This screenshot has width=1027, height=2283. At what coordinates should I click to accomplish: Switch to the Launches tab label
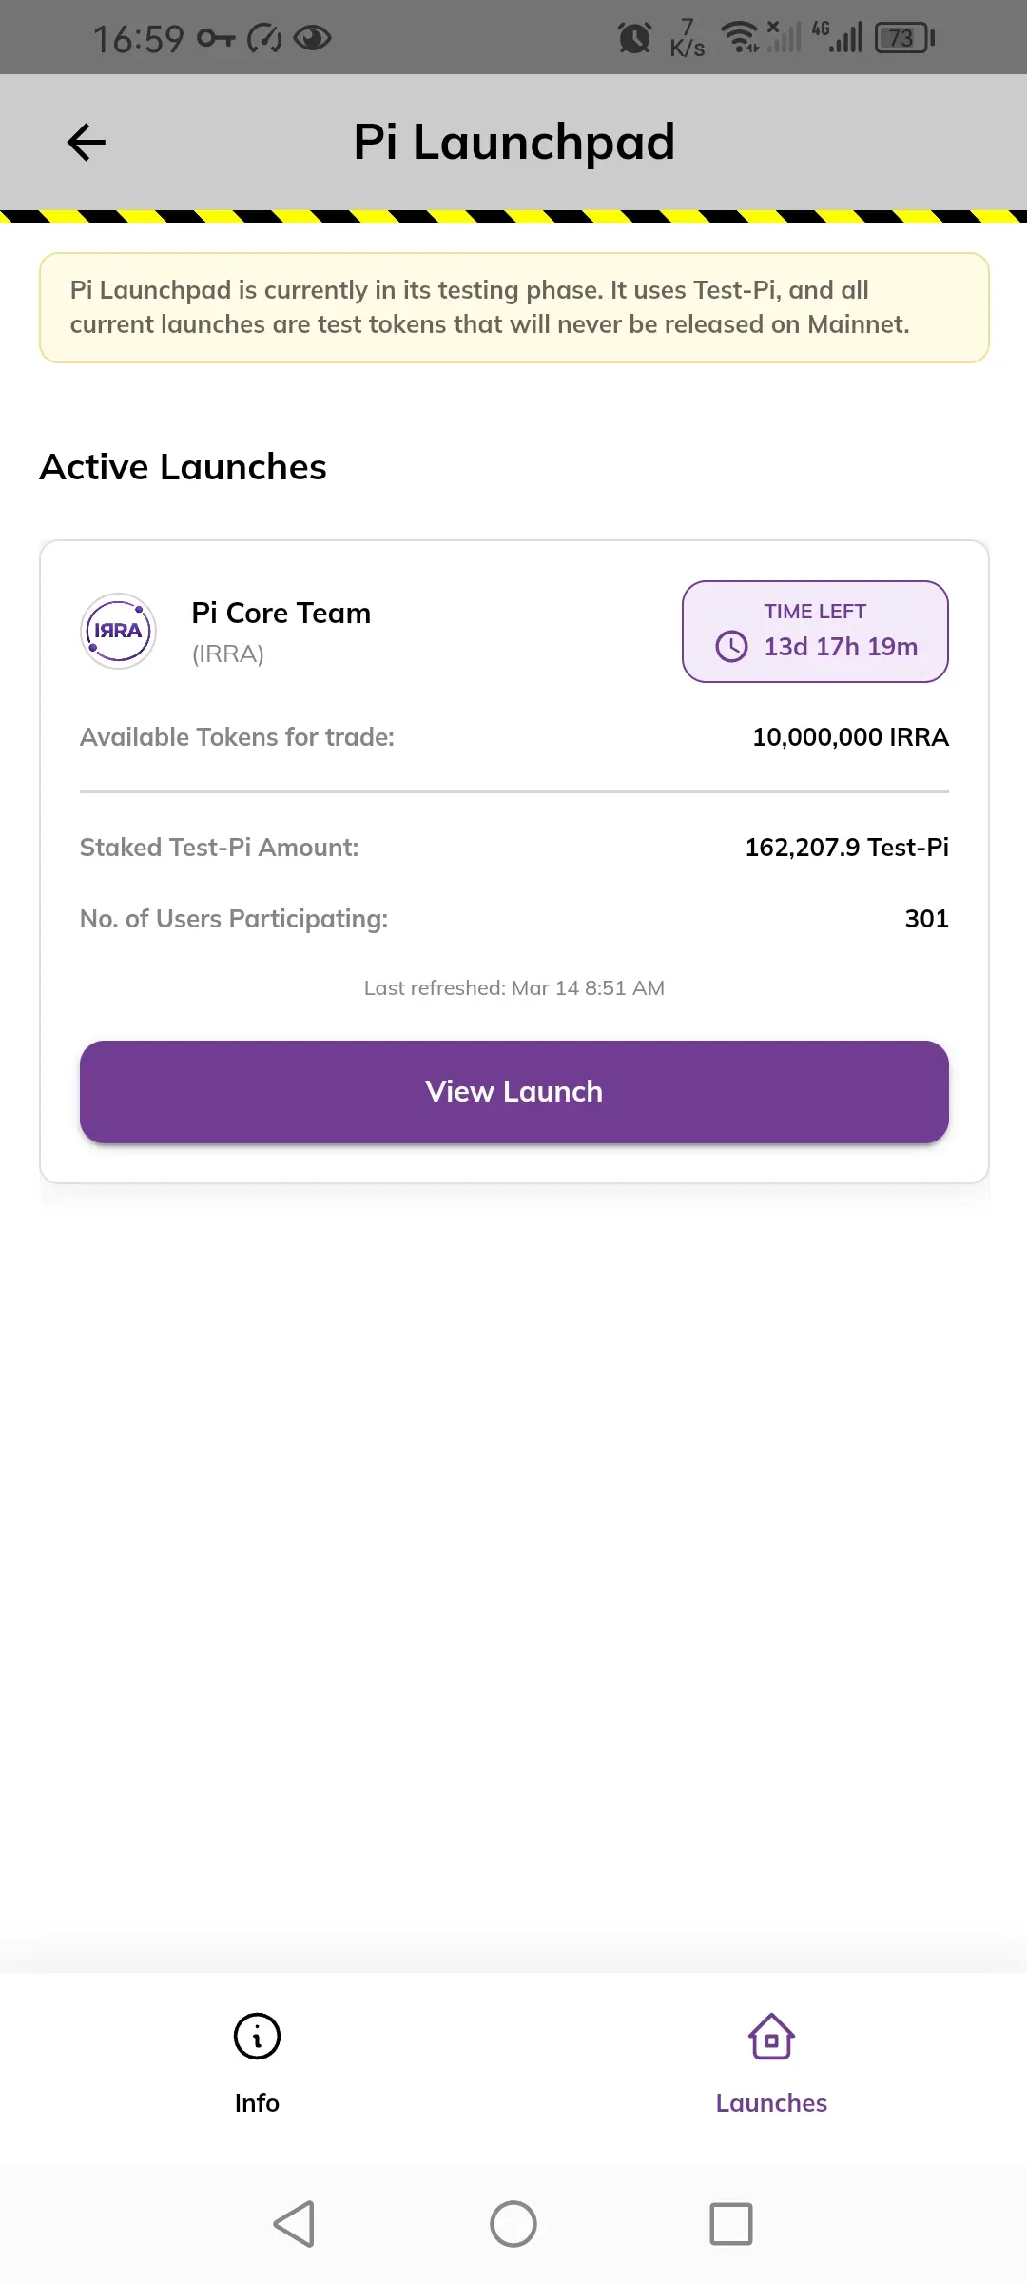[771, 2103]
